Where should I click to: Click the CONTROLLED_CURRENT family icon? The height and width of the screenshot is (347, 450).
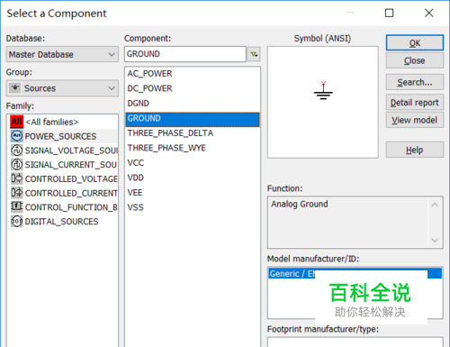pyautogui.click(x=17, y=193)
